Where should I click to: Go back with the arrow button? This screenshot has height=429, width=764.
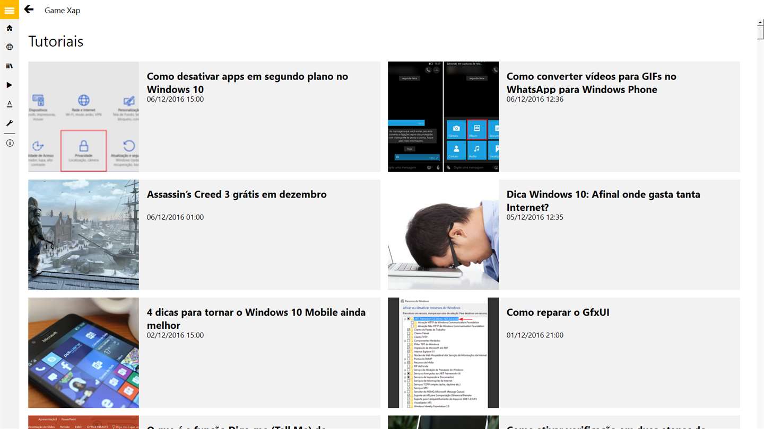(x=29, y=10)
